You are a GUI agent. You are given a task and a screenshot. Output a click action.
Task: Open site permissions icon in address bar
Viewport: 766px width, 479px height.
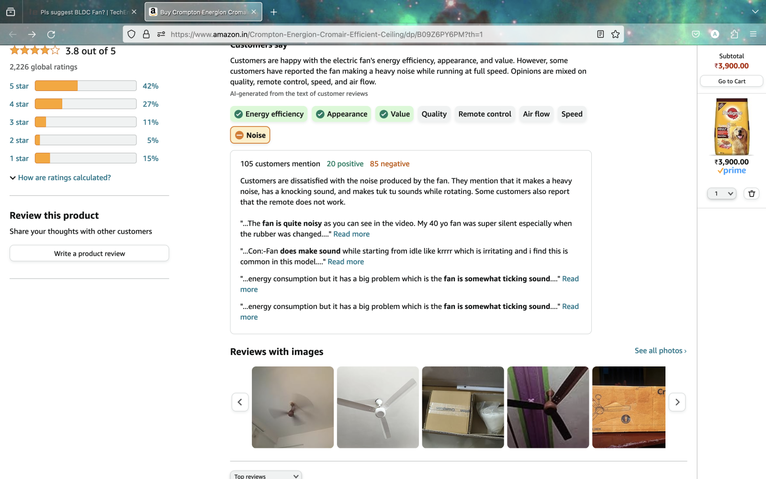[161, 34]
